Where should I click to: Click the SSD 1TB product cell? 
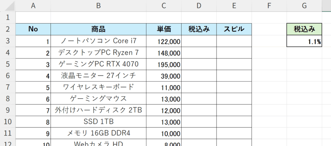(x=98, y=122)
